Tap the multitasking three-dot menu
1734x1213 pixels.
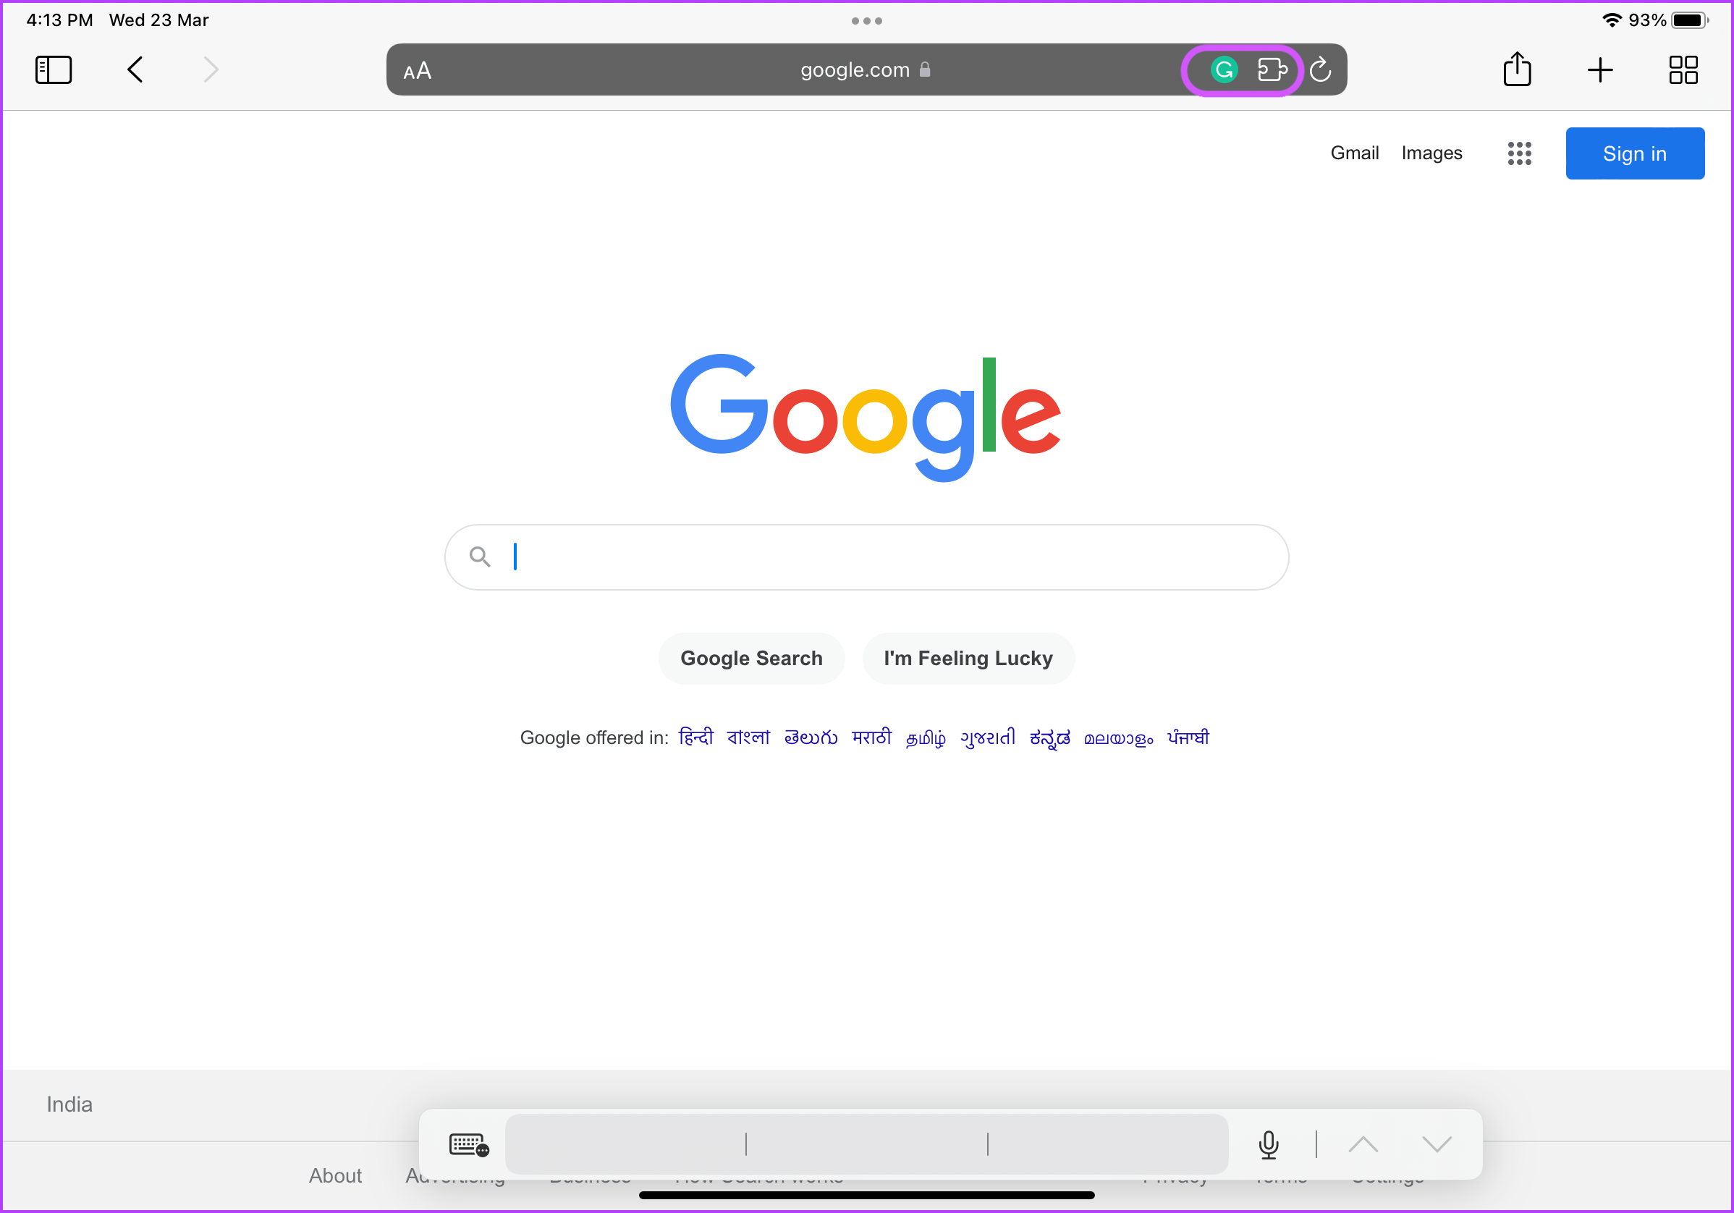[x=867, y=20]
